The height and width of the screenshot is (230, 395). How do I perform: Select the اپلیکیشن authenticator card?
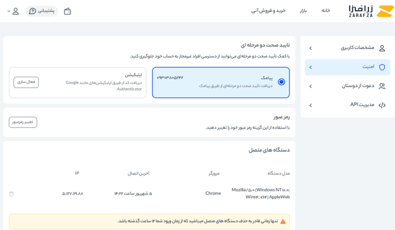click(78, 82)
